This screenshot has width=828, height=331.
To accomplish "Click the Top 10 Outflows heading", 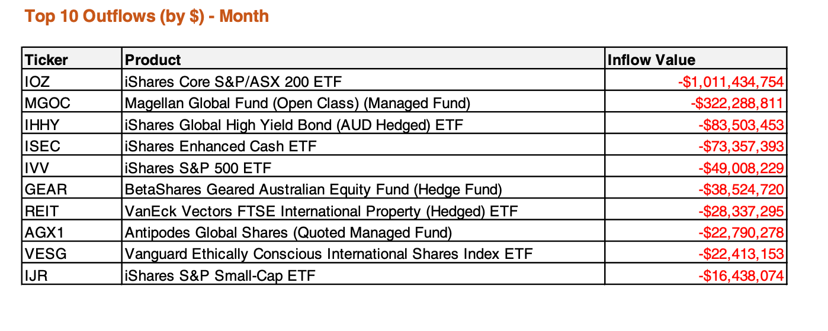I will [147, 16].
